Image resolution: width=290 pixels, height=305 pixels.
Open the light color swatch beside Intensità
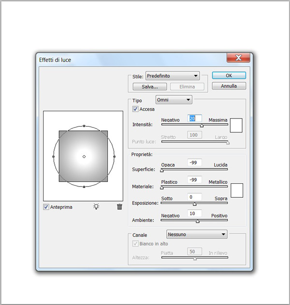coord(236,125)
